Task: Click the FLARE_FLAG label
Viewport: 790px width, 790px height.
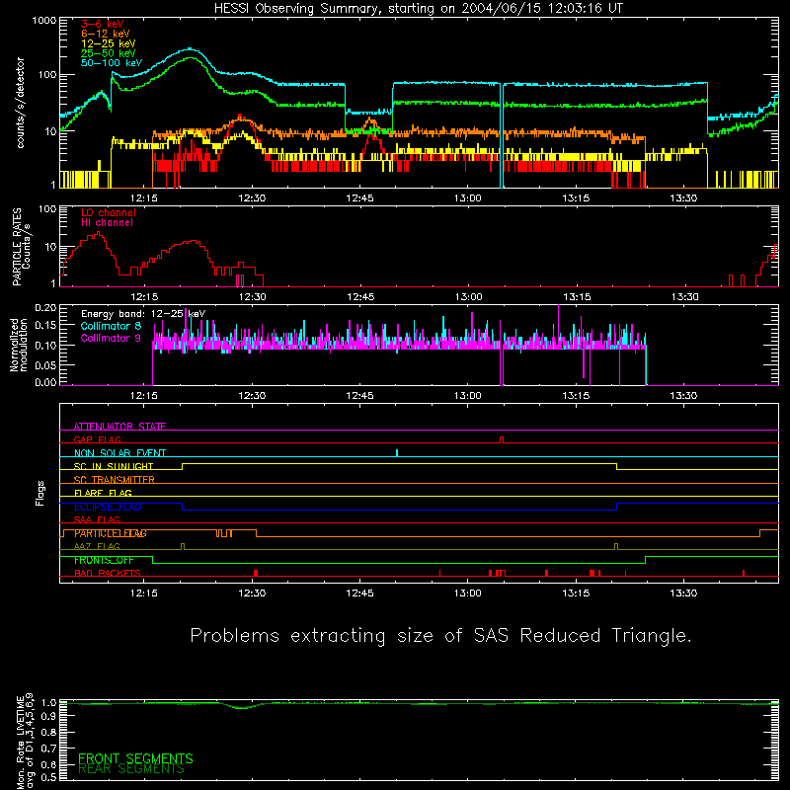Action: pos(103,493)
